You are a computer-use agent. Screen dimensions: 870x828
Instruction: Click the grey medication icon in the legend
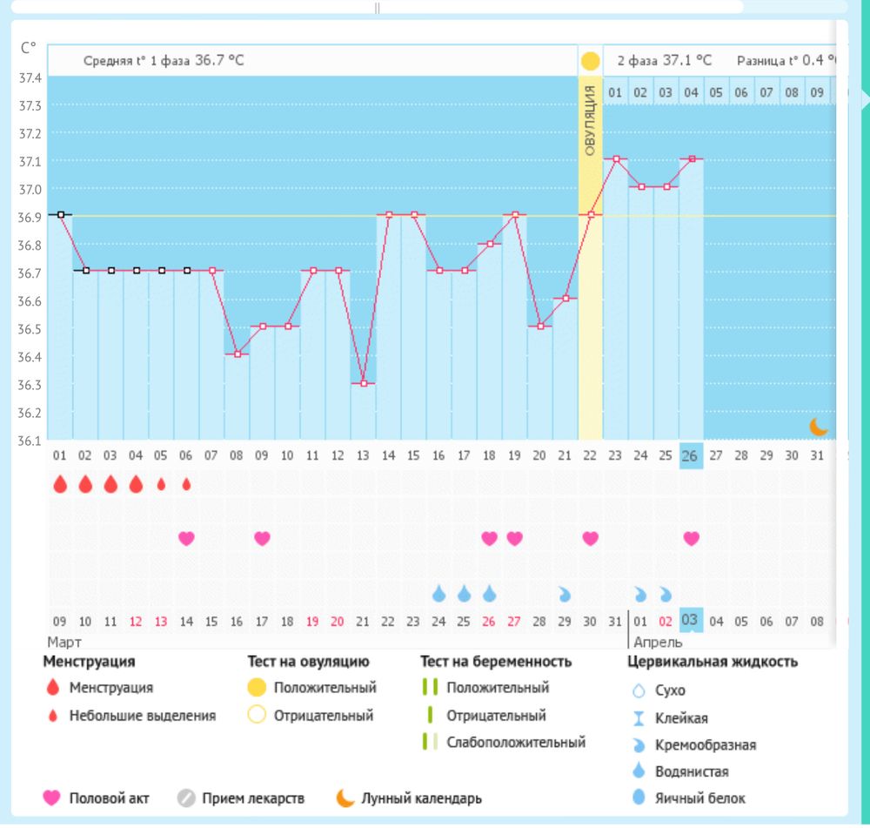coord(185,798)
